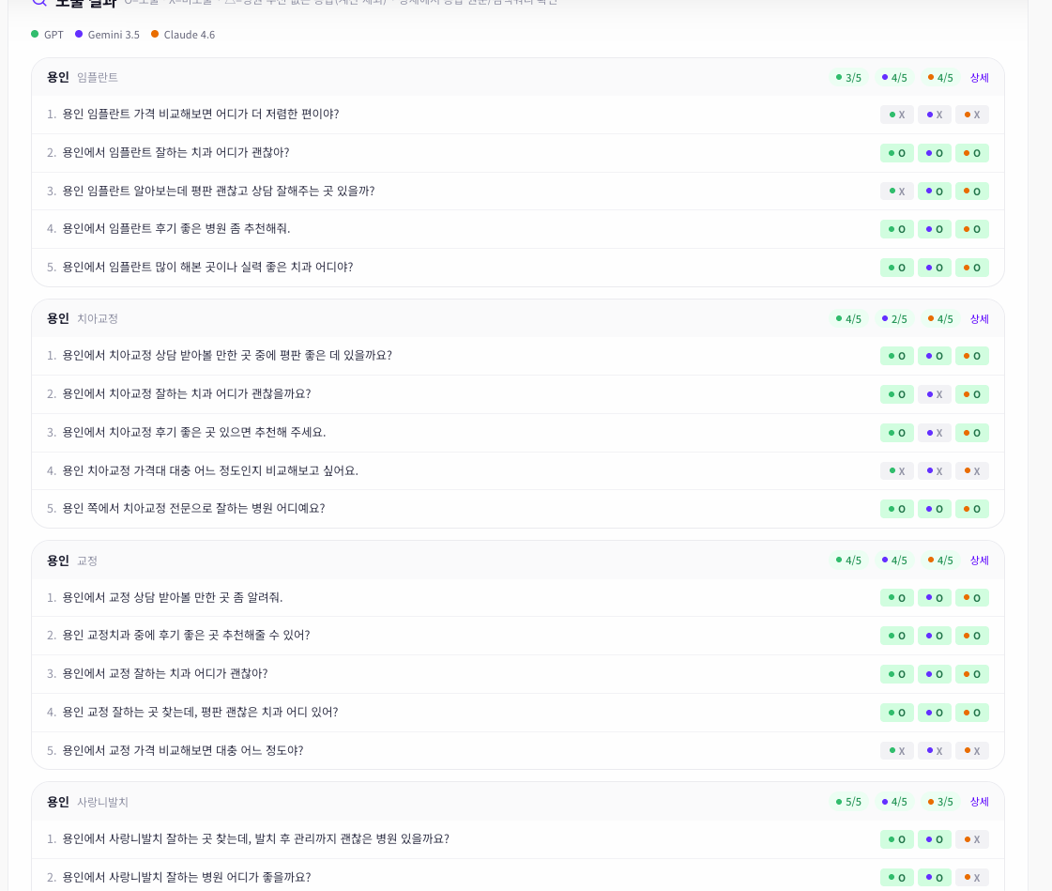Click Gemini O badge on '교정 잘하는 치과 어디가 괜찮아' row
The width and height of the screenshot is (1052, 891).
934,674
